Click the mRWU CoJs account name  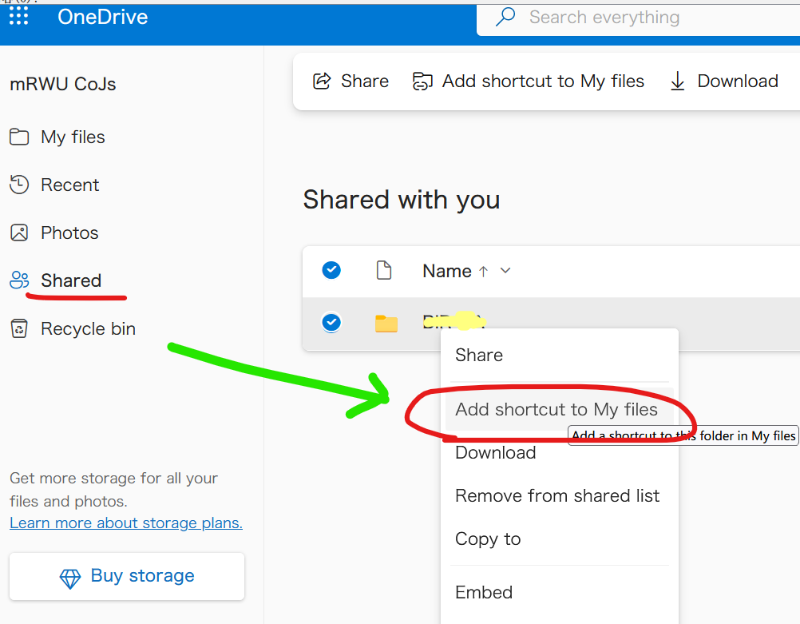[63, 84]
